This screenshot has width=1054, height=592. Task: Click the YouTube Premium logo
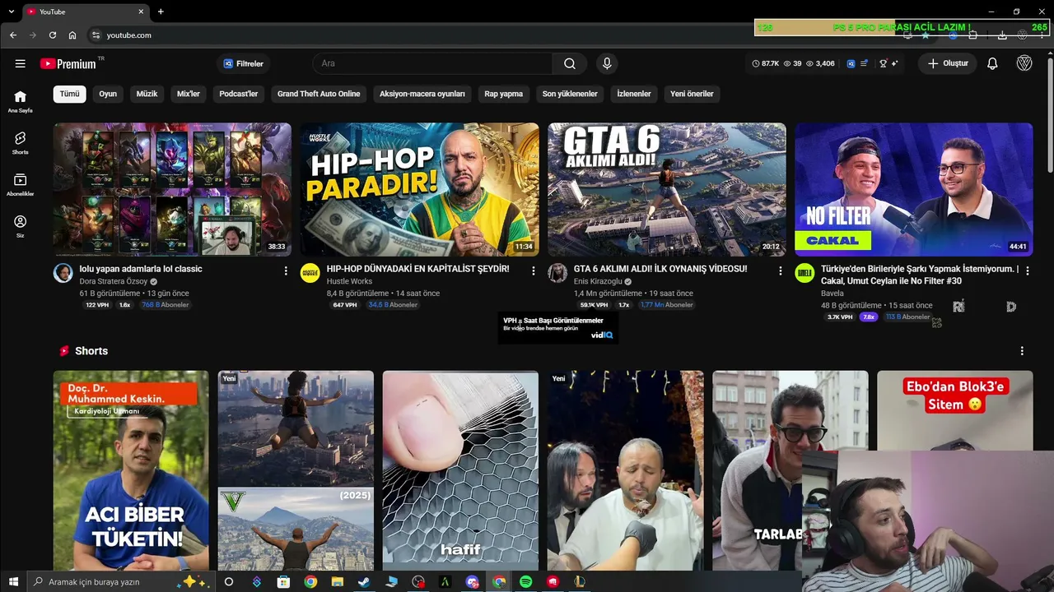pyautogui.click(x=68, y=63)
